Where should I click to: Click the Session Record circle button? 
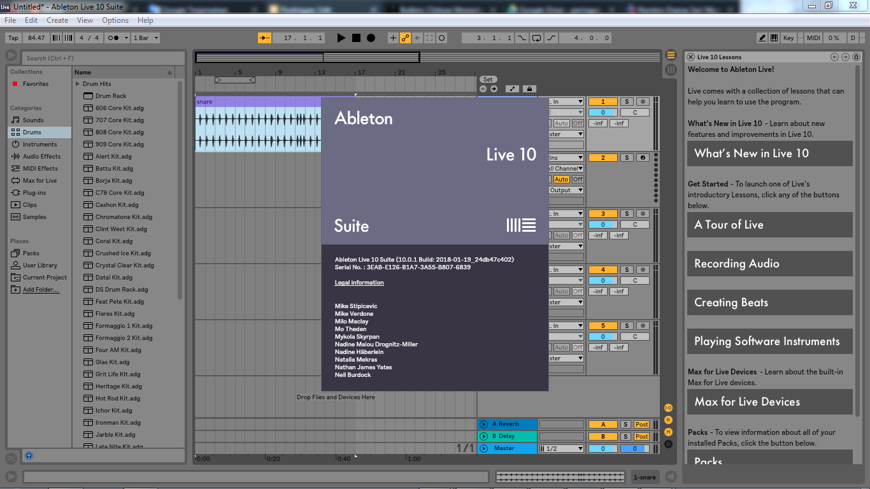442,38
